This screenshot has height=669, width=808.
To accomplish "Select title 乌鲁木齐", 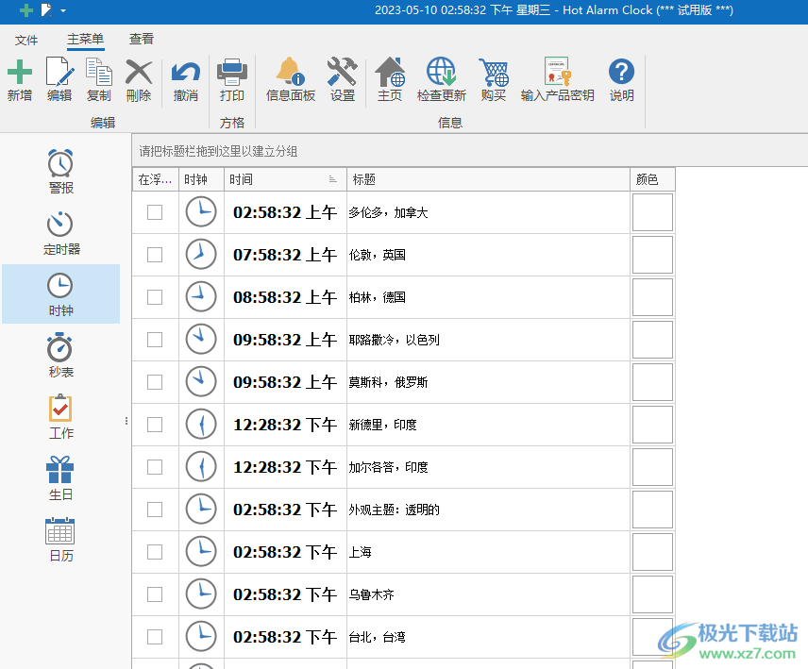I will click(372, 594).
